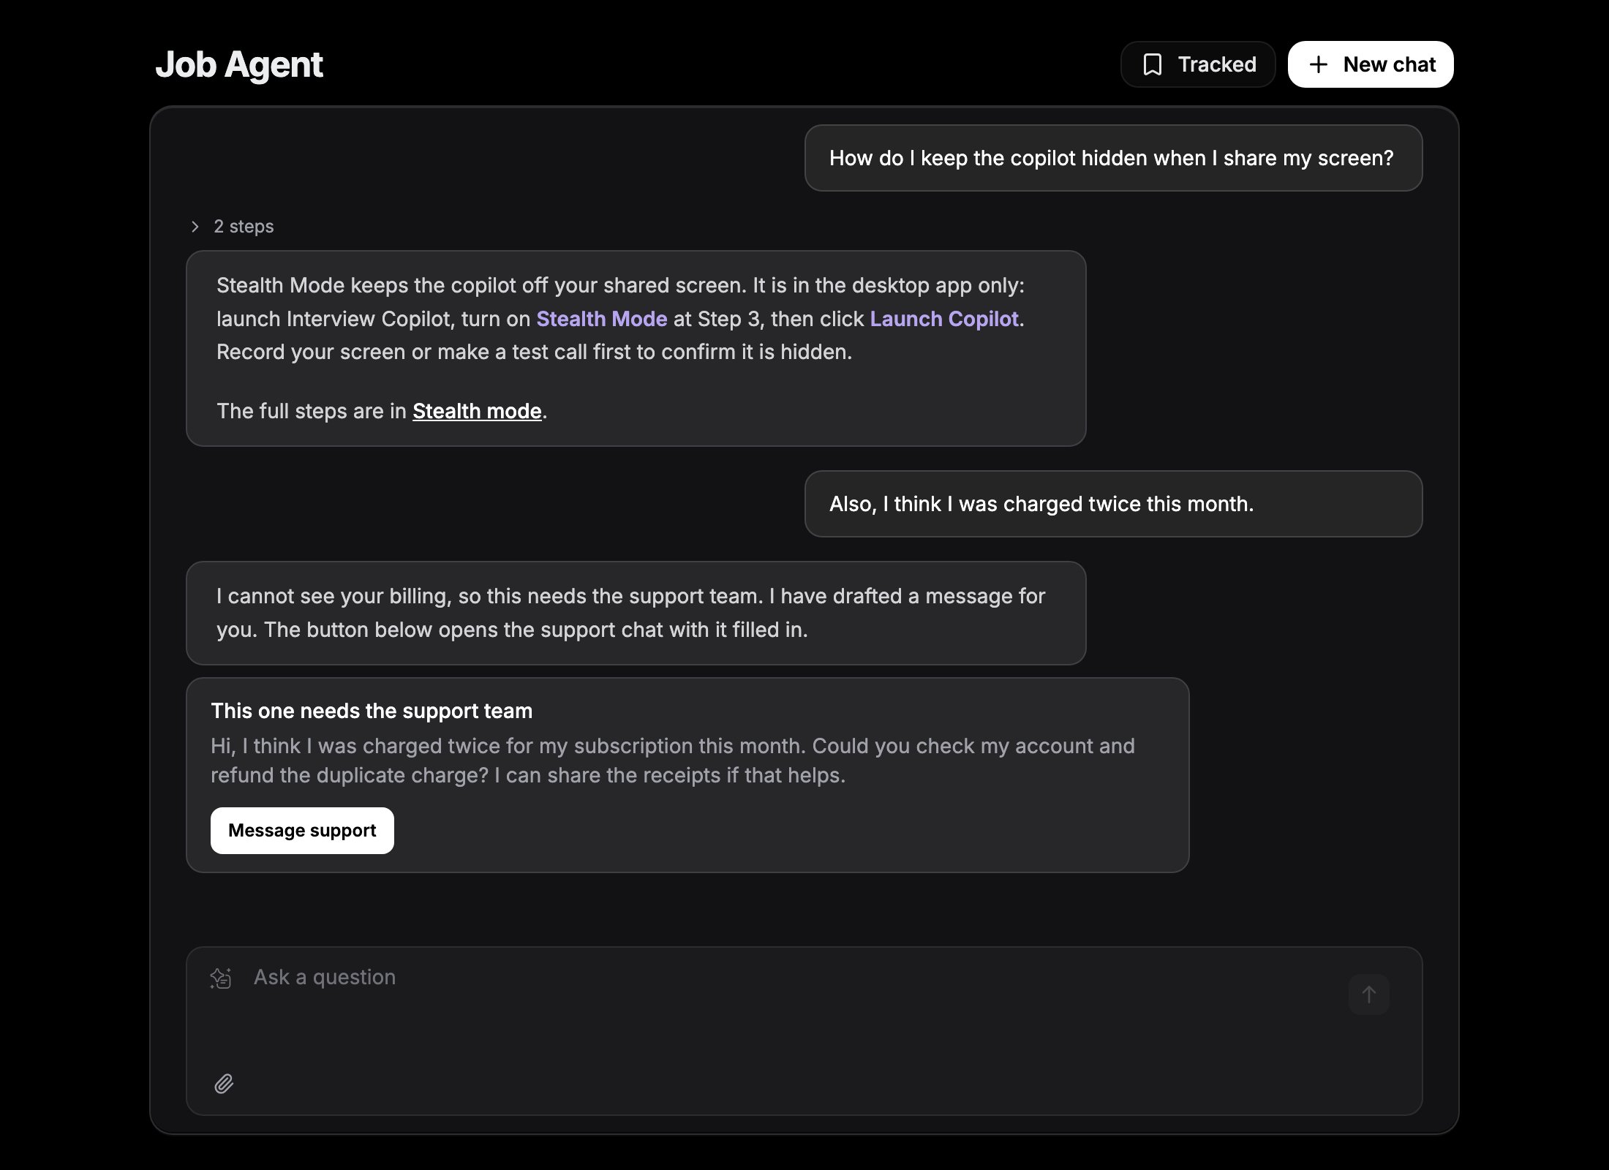The width and height of the screenshot is (1609, 1170).
Task: Click the user message about hiding the copilot
Action: pos(1113,158)
